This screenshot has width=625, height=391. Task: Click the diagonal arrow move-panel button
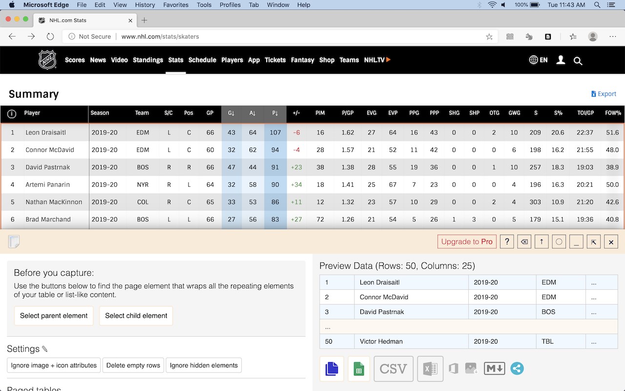pos(594,241)
